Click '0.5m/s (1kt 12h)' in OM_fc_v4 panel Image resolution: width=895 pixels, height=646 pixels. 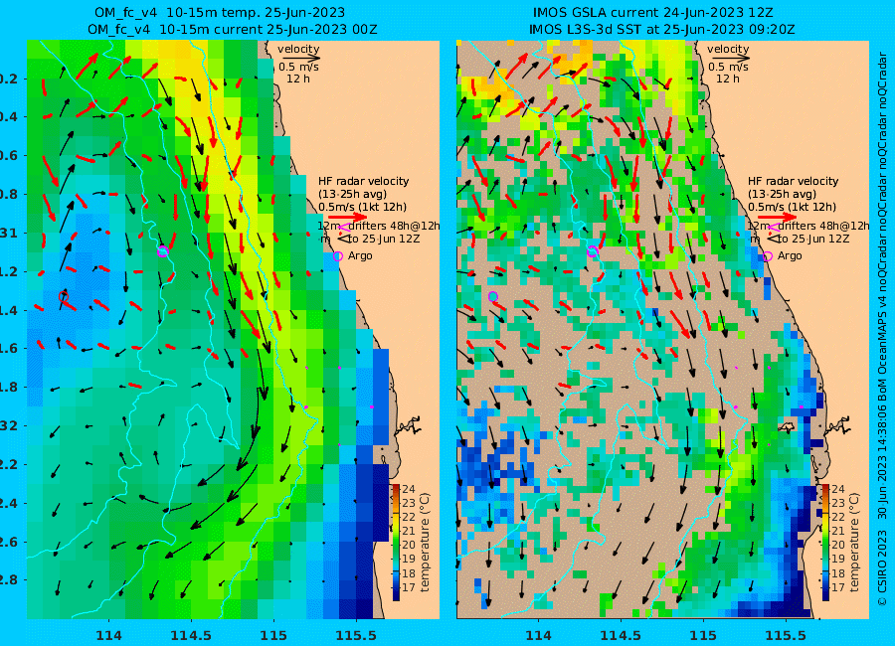(362, 207)
